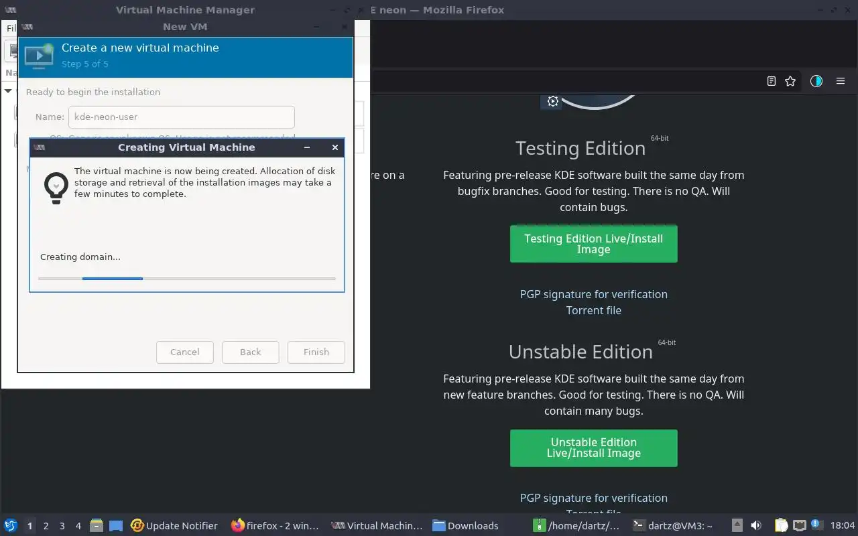This screenshot has height=536, width=858.
Task: Click the Creating domain progress bar
Action: (x=187, y=278)
